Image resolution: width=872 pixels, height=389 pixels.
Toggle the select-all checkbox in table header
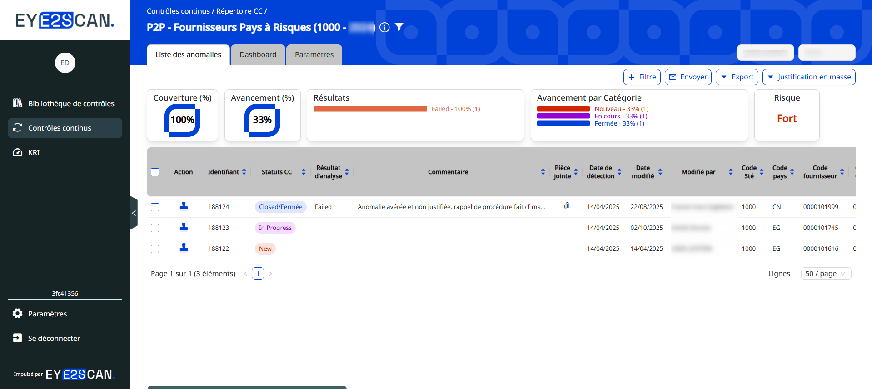155,172
